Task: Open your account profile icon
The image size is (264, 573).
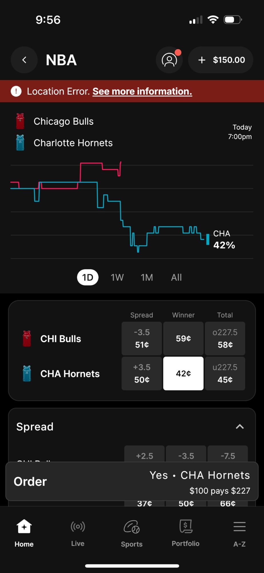Action: click(169, 60)
